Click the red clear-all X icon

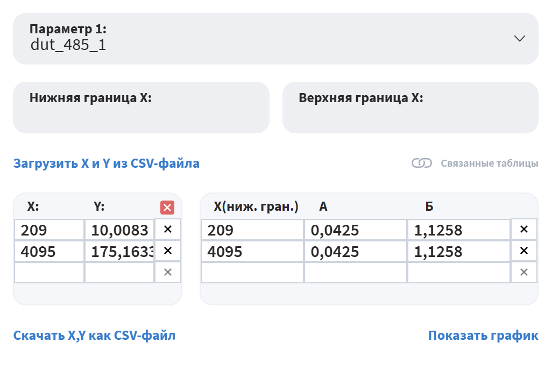coord(167,208)
